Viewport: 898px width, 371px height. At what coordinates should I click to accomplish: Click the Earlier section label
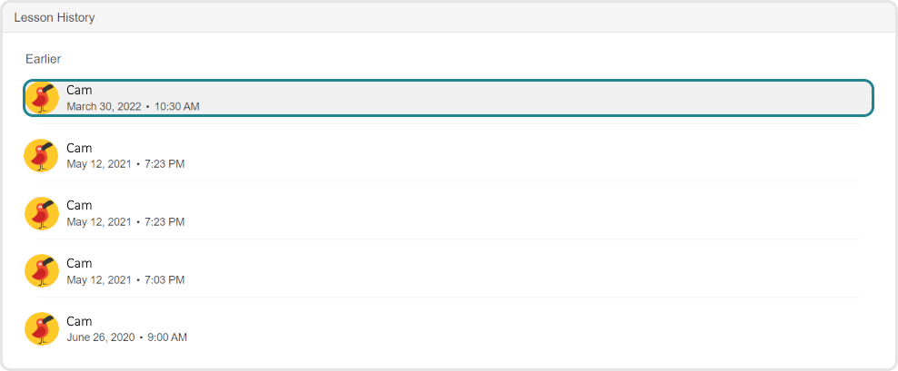44,59
